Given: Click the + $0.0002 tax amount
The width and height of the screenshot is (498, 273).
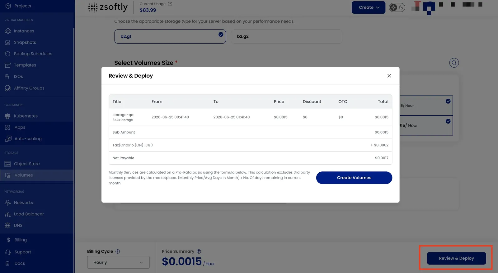Looking at the screenshot, I should coord(379,145).
